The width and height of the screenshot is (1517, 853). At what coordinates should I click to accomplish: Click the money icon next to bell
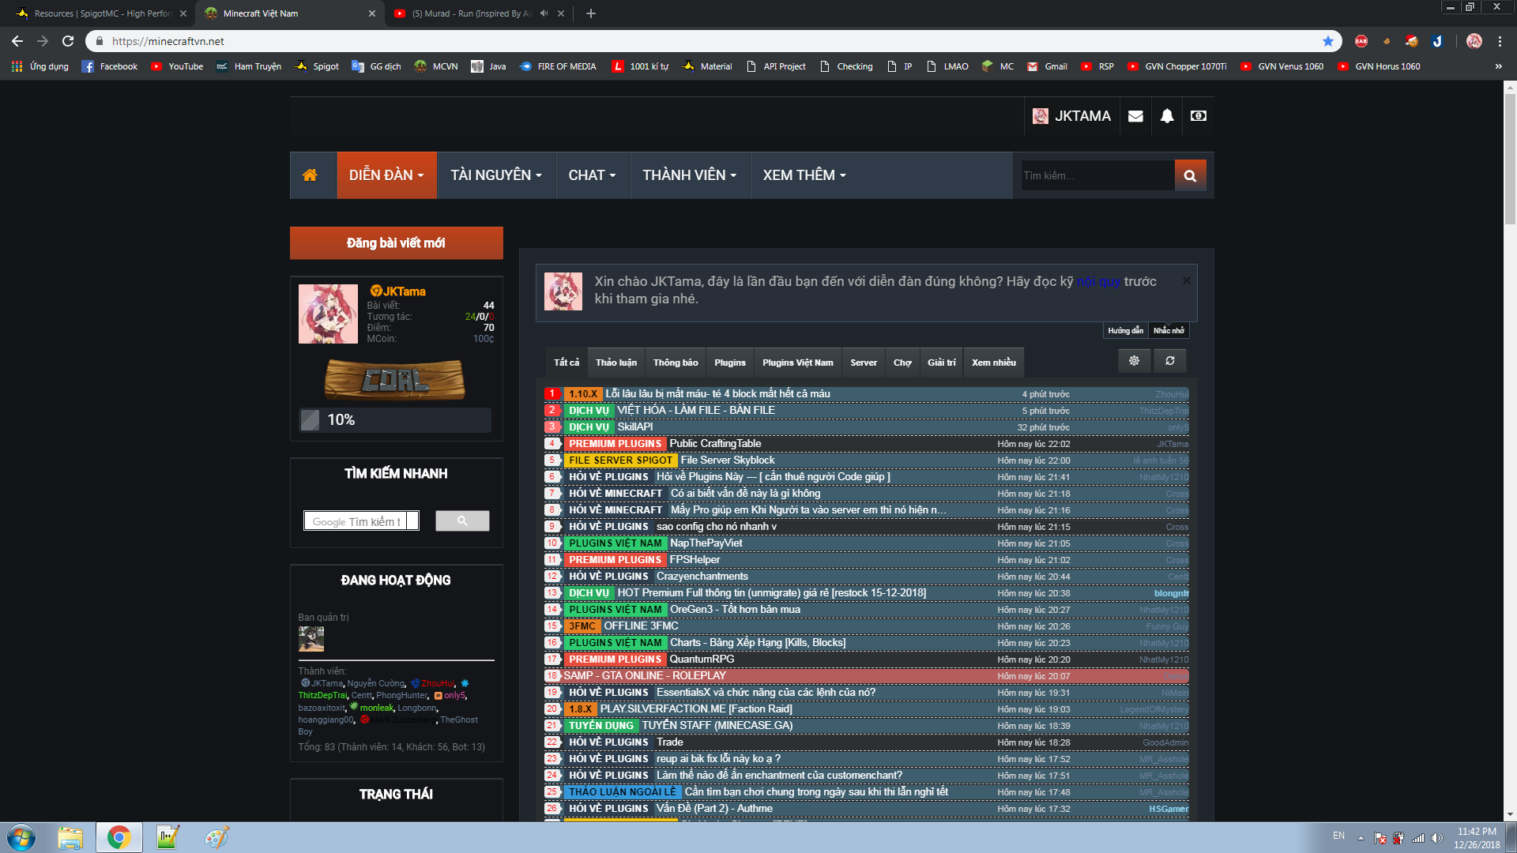pos(1199,116)
